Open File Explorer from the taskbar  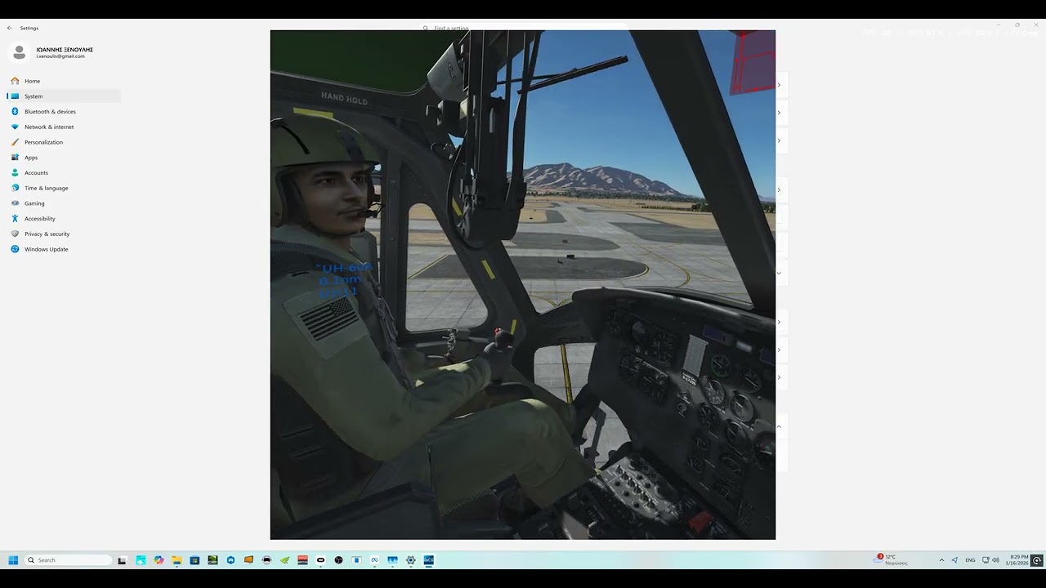[177, 560]
